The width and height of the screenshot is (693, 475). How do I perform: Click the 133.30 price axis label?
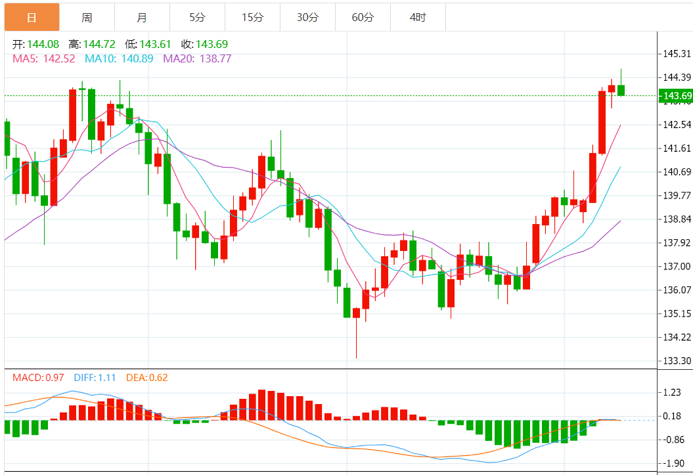(677, 361)
